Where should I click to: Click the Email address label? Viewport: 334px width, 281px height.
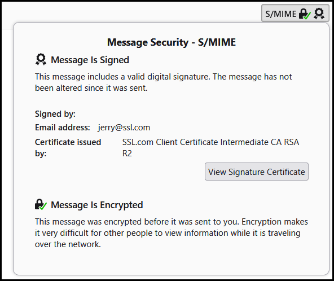pos(63,128)
